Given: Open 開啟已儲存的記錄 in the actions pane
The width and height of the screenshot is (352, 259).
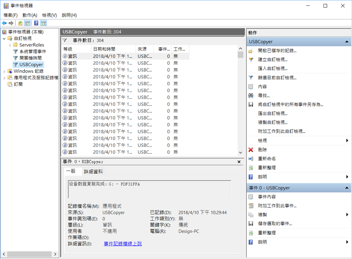Looking at the screenshot, I should click(277, 51).
